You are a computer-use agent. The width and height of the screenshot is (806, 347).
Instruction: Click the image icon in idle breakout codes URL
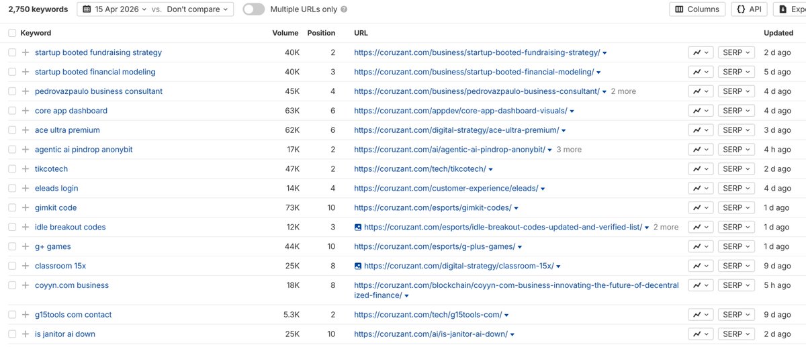tap(358, 228)
